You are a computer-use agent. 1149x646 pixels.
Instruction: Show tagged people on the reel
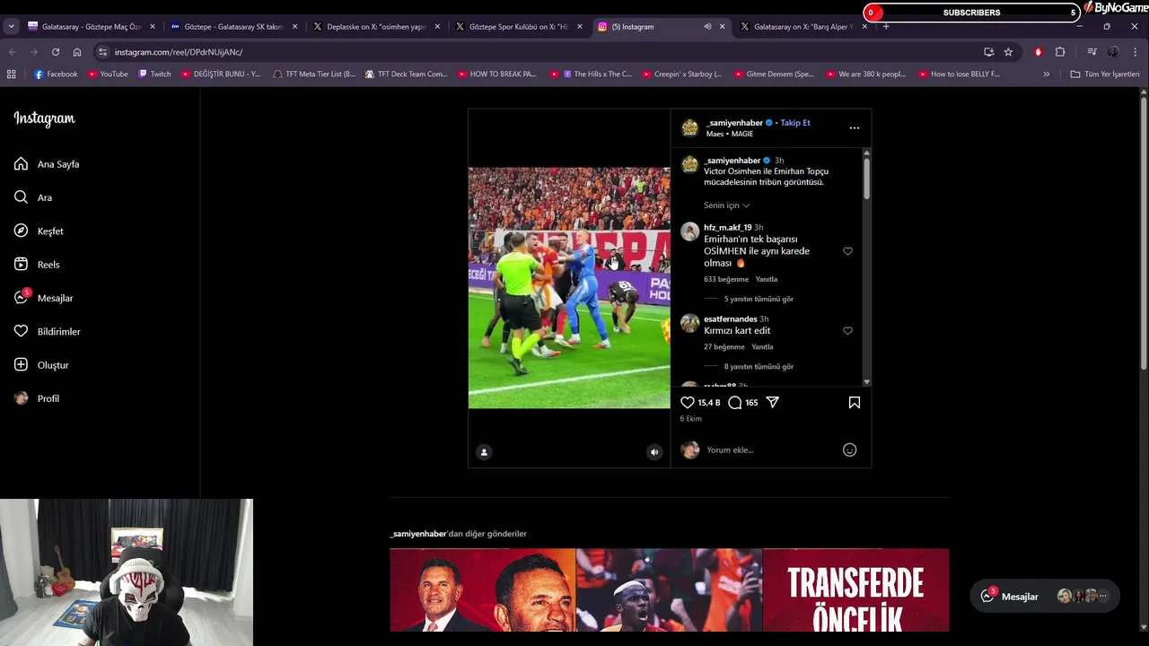[x=484, y=452]
